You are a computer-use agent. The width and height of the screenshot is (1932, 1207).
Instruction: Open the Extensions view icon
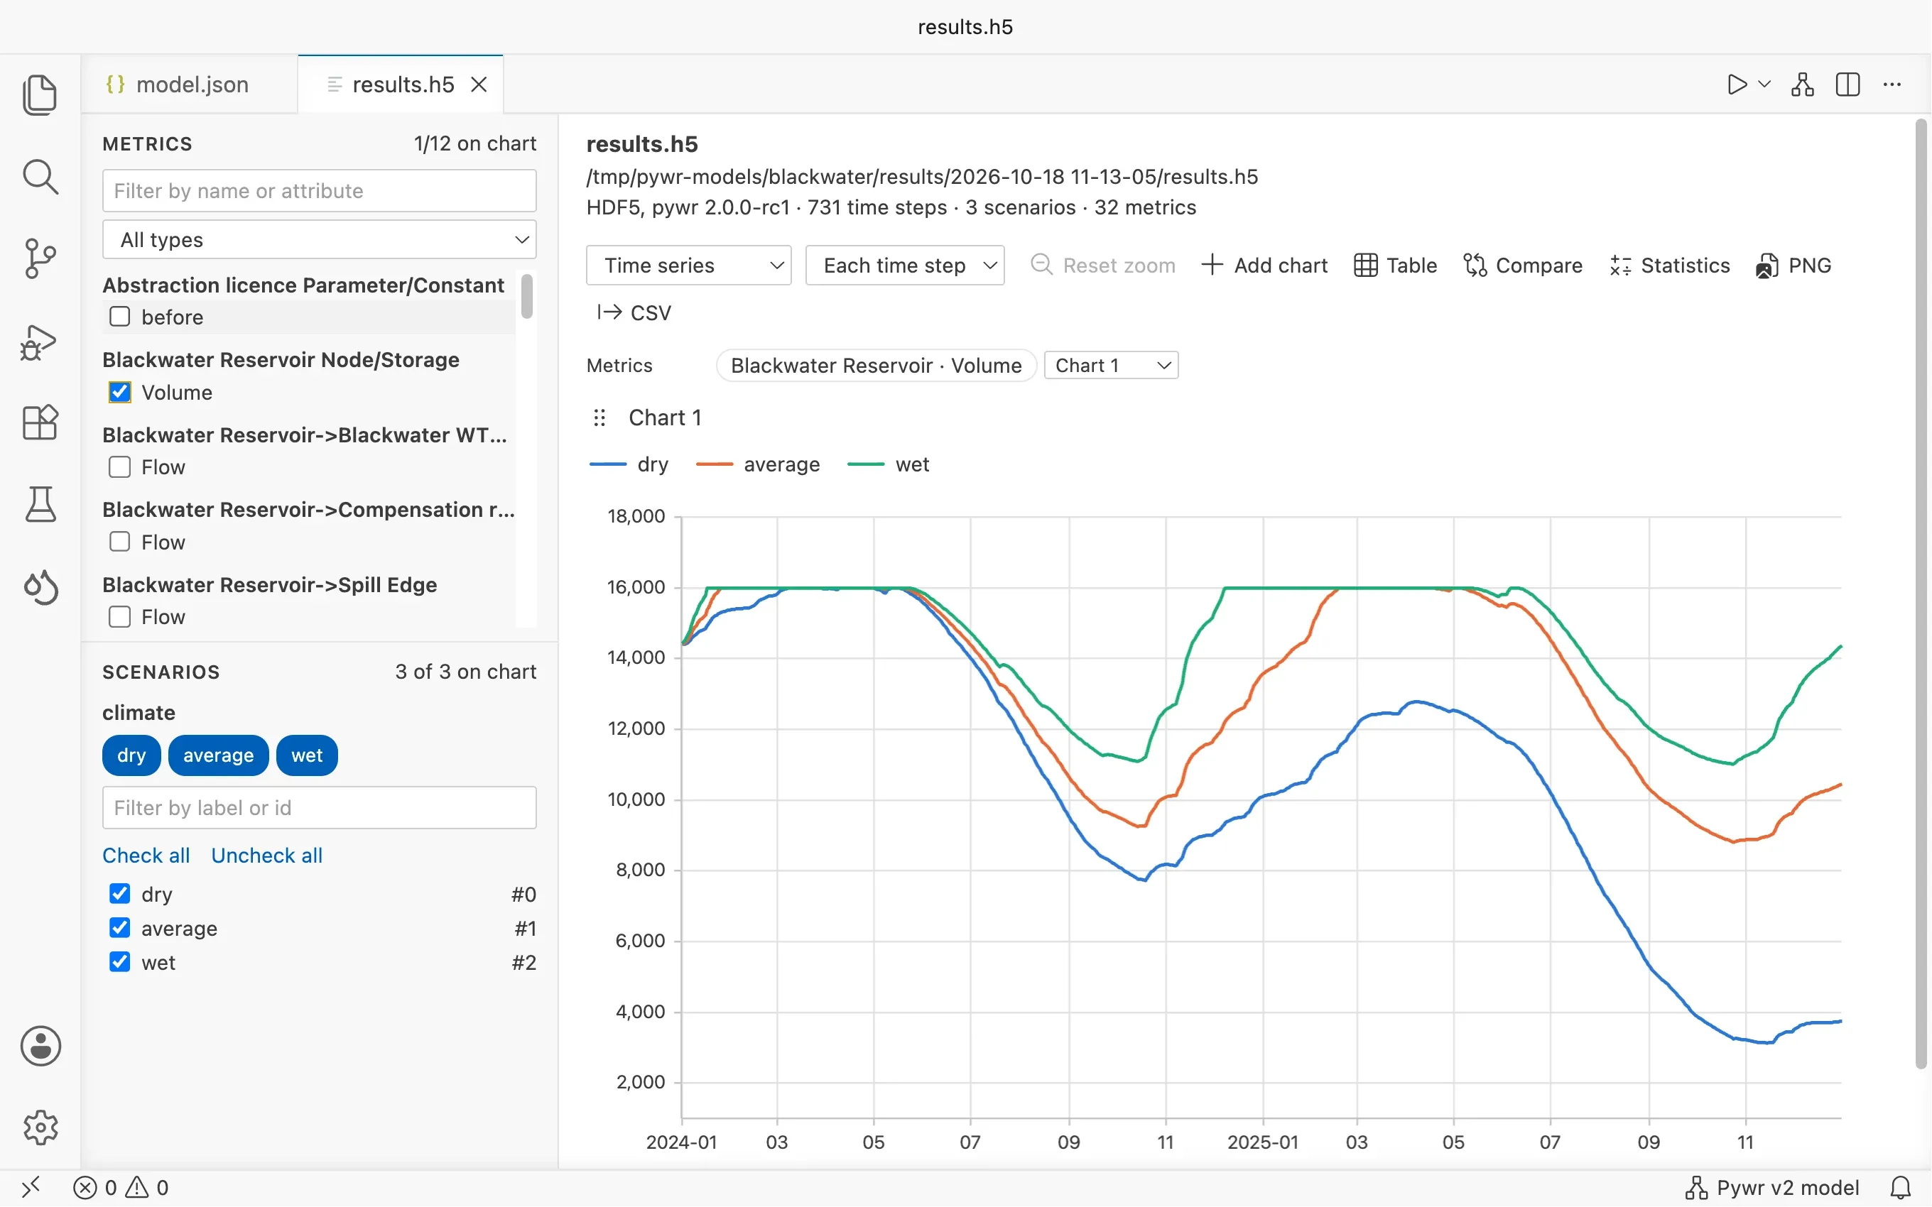(x=40, y=422)
